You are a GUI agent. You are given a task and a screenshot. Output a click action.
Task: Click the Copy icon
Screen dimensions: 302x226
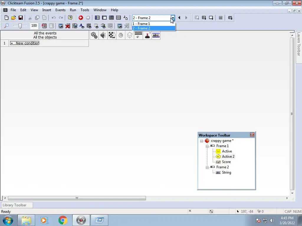37,18
